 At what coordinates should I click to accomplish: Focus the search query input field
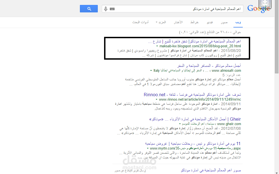[172, 9]
